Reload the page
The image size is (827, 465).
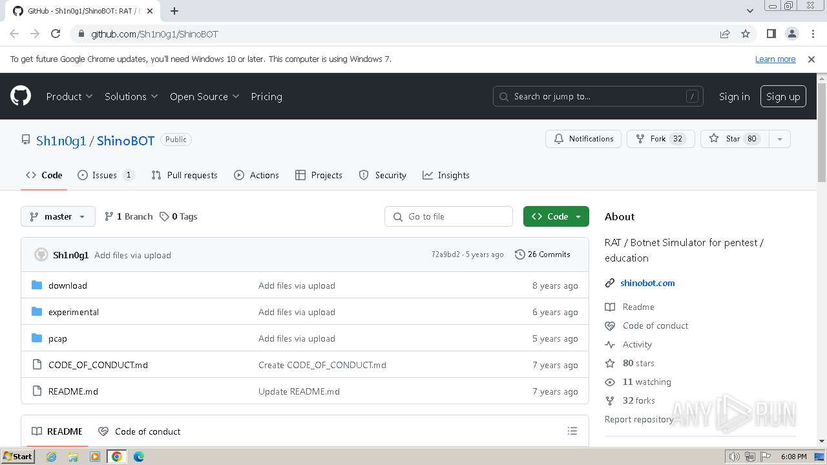click(56, 34)
